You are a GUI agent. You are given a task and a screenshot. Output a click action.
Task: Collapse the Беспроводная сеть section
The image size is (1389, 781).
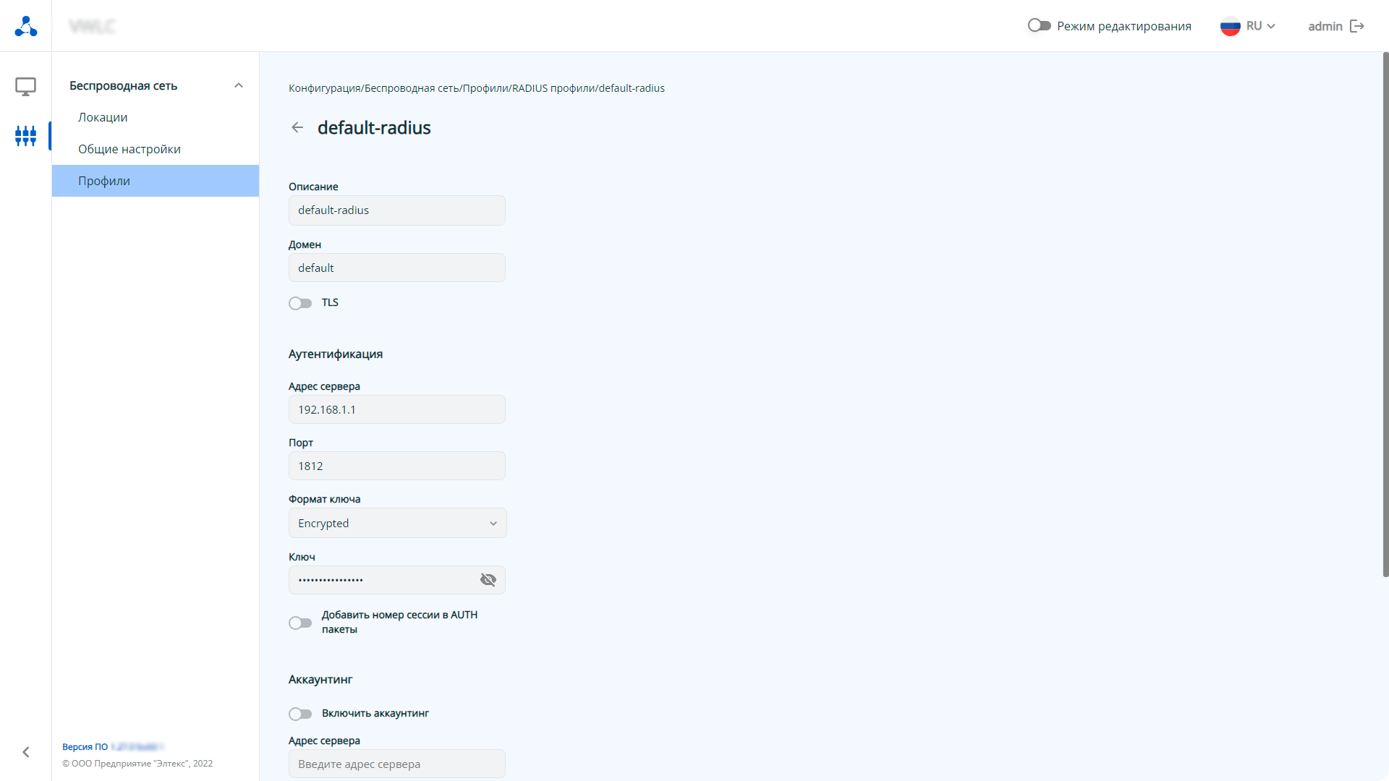click(x=239, y=86)
